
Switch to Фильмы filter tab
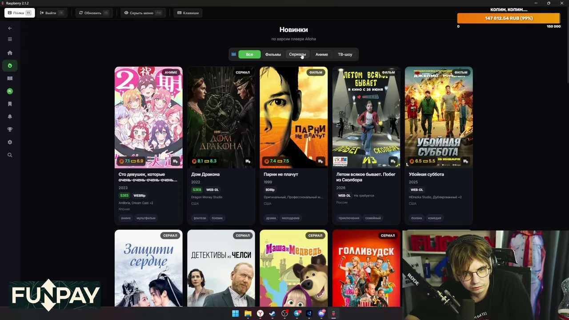click(273, 54)
